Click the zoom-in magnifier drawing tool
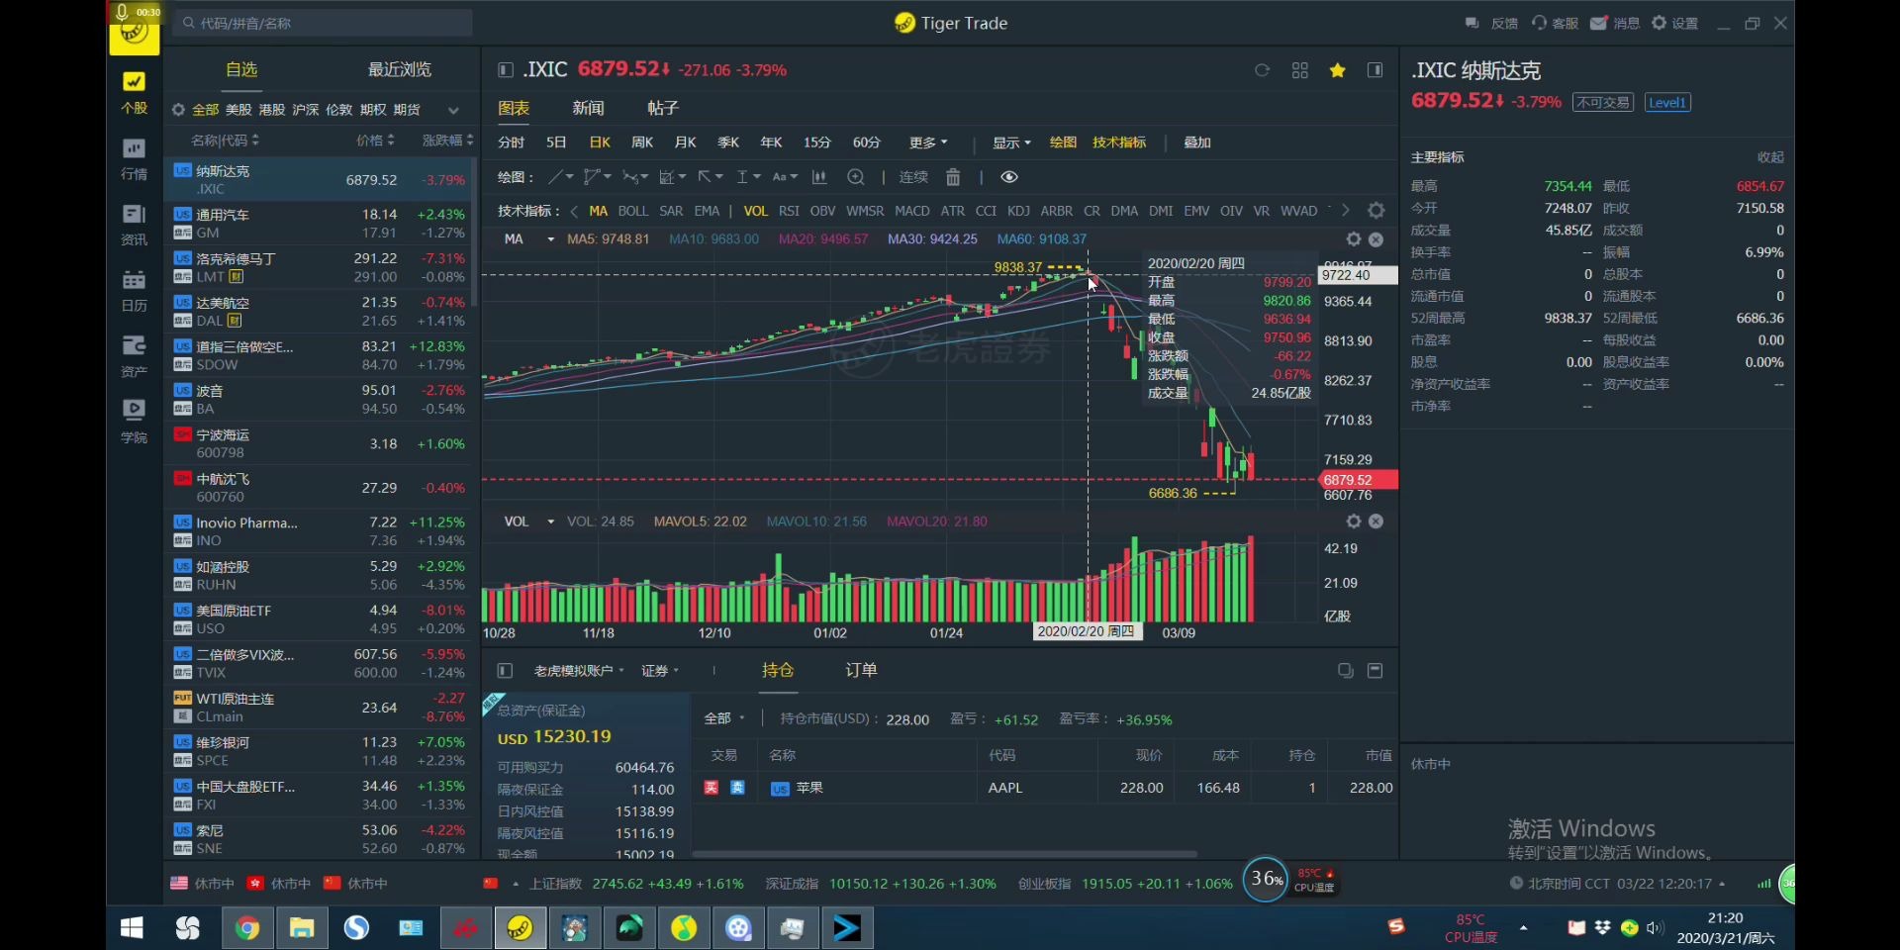This screenshot has width=1900, height=950. coord(856,177)
